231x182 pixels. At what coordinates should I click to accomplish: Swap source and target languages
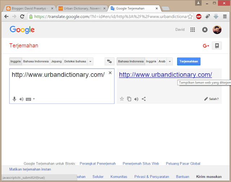[x=109, y=61]
